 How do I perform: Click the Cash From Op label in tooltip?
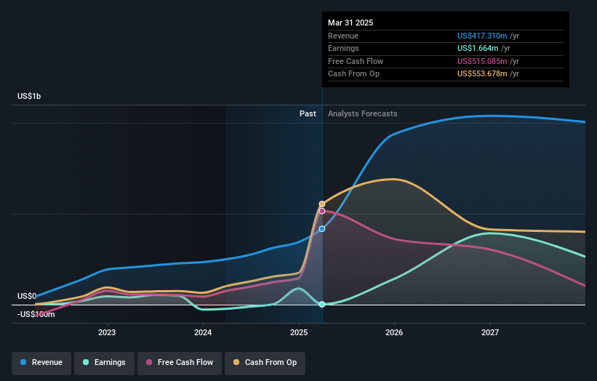point(353,74)
